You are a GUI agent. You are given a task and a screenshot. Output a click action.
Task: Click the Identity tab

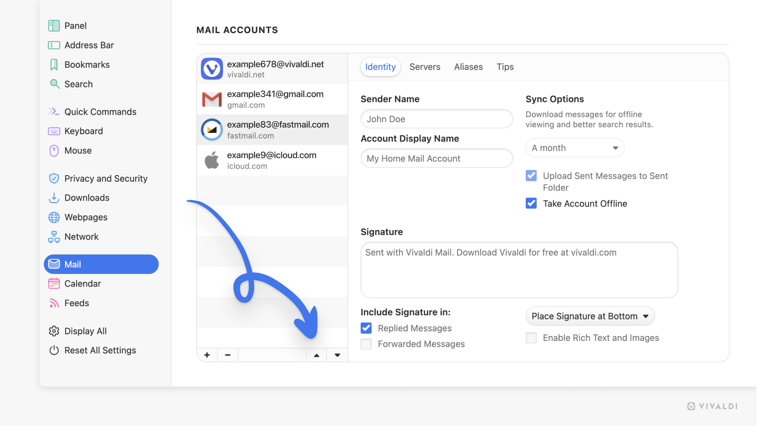click(379, 67)
